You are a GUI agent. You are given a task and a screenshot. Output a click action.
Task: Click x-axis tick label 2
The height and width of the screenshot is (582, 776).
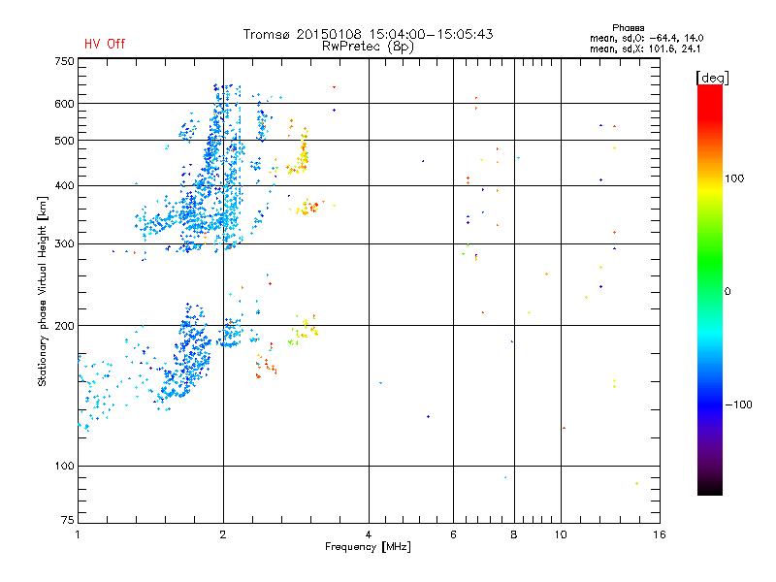point(223,534)
